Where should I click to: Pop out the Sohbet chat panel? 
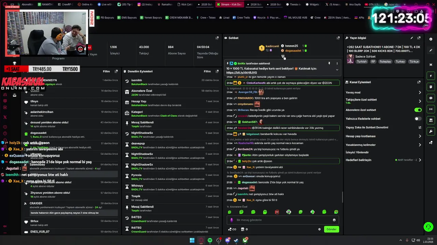[x=338, y=38]
